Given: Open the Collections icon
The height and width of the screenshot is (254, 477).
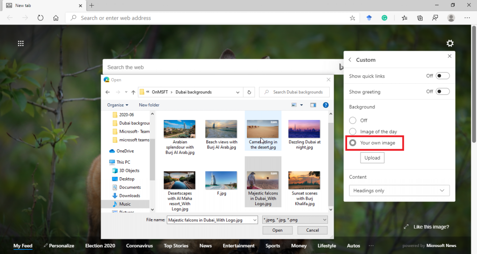Looking at the screenshot, I should click(420, 18).
